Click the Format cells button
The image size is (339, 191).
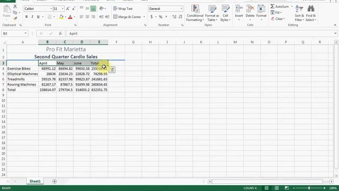[x=261, y=13]
